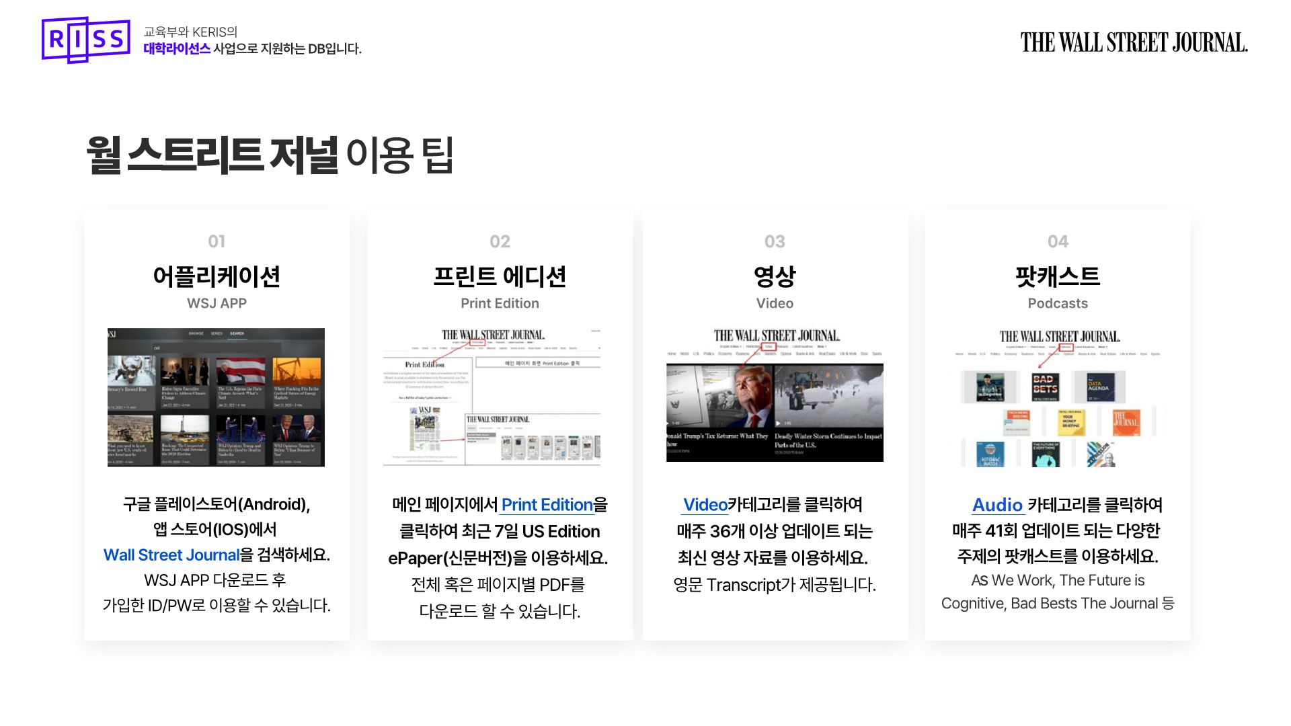
Task: Click the 팟캐스트 card heading
Action: [x=1057, y=276]
